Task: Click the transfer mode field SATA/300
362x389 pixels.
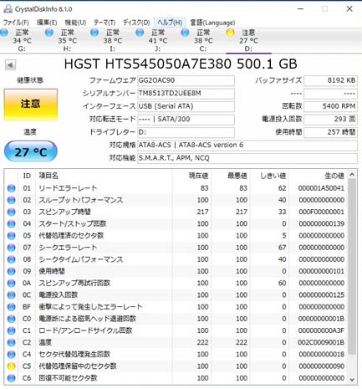Action: 186,120
